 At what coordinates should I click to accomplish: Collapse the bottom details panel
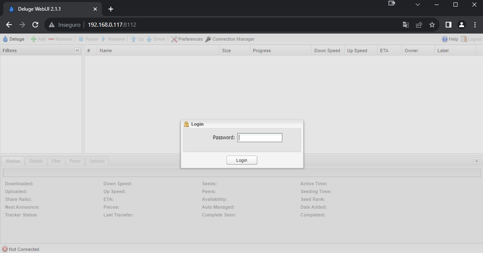point(476,161)
